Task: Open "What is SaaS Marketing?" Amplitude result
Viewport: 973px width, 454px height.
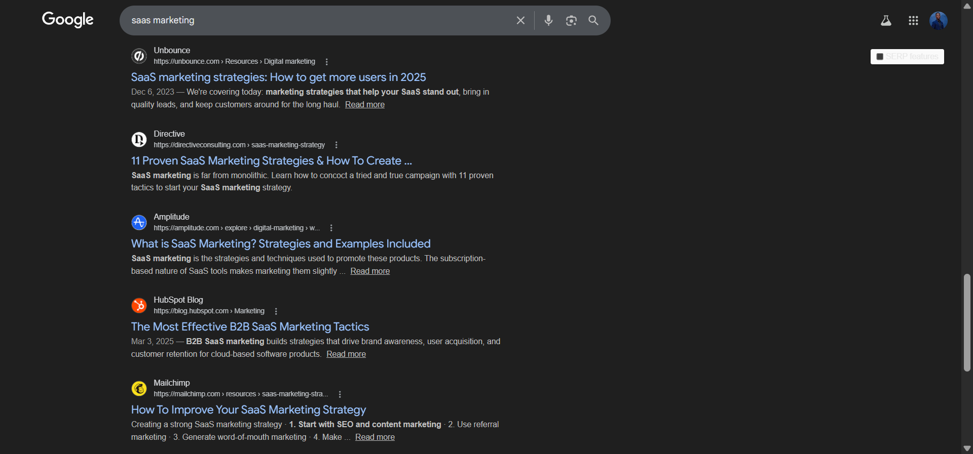Action: coord(281,243)
